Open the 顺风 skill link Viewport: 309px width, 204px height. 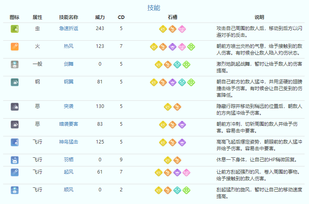[69, 190]
